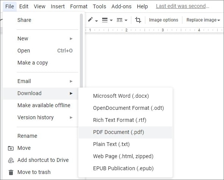Image resolution: width=224 pixels, height=180 pixels.
Task: Download as PDF Document (.pdf)
Action: 125,132
